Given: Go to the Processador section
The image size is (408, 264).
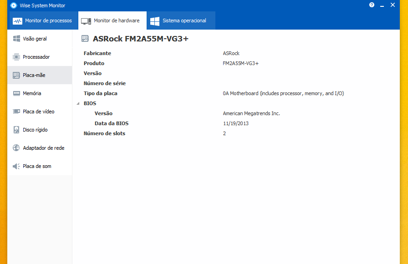Looking at the screenshot, I should point(40,57).
